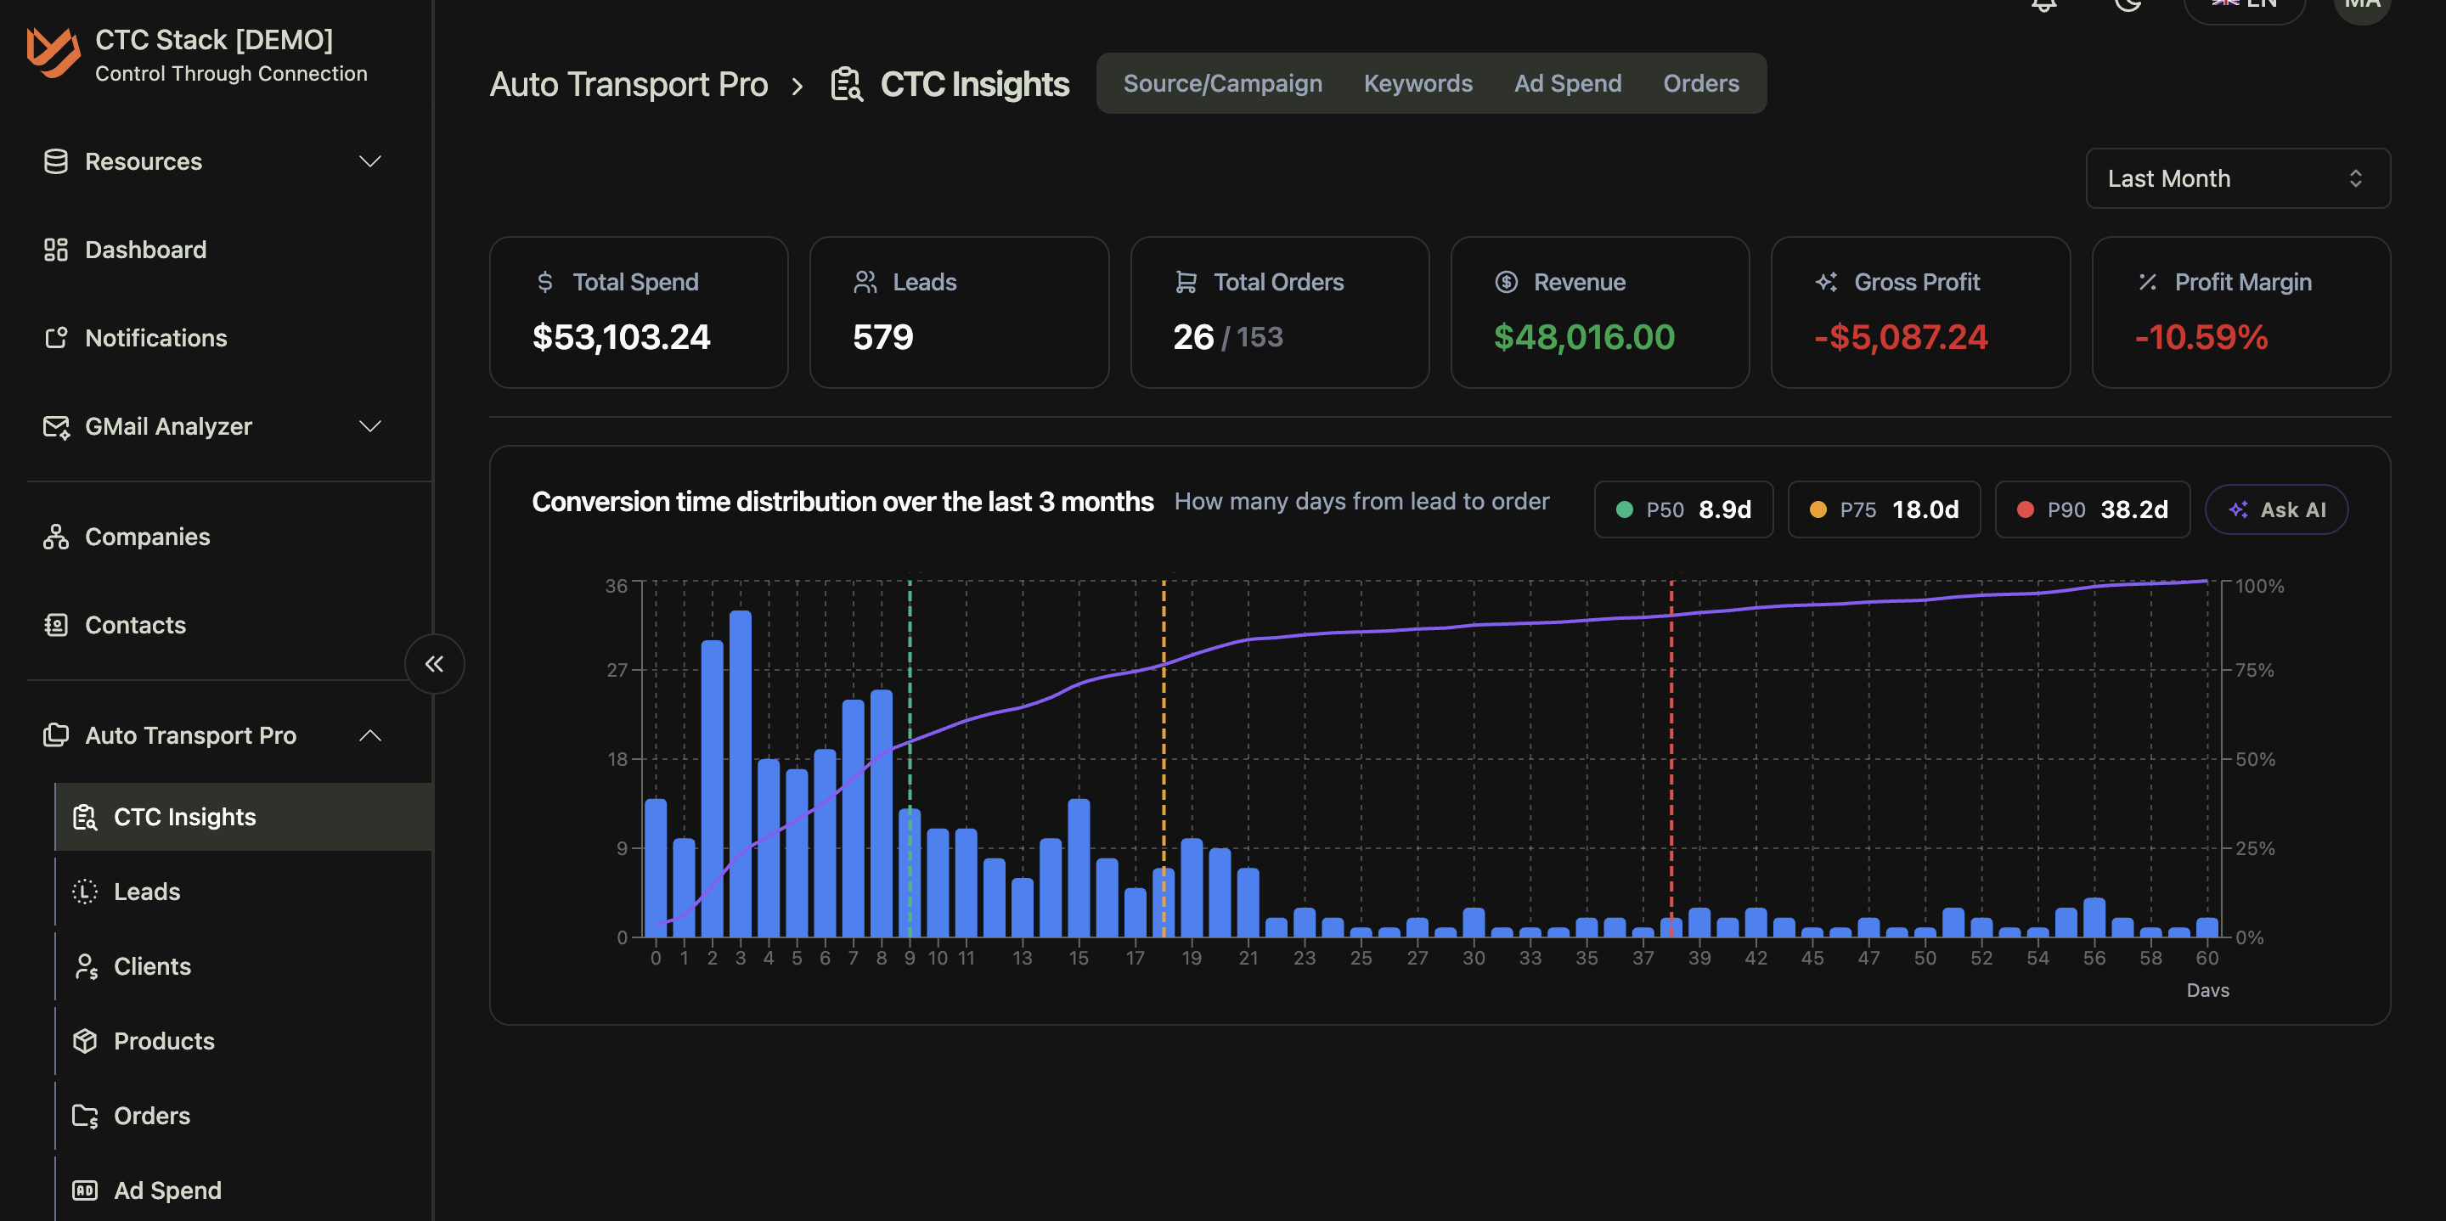Viewport: 2446px width, 1221px height.
Task: Click the Orders folder icon in sidebar
Action: point(85,1116)
